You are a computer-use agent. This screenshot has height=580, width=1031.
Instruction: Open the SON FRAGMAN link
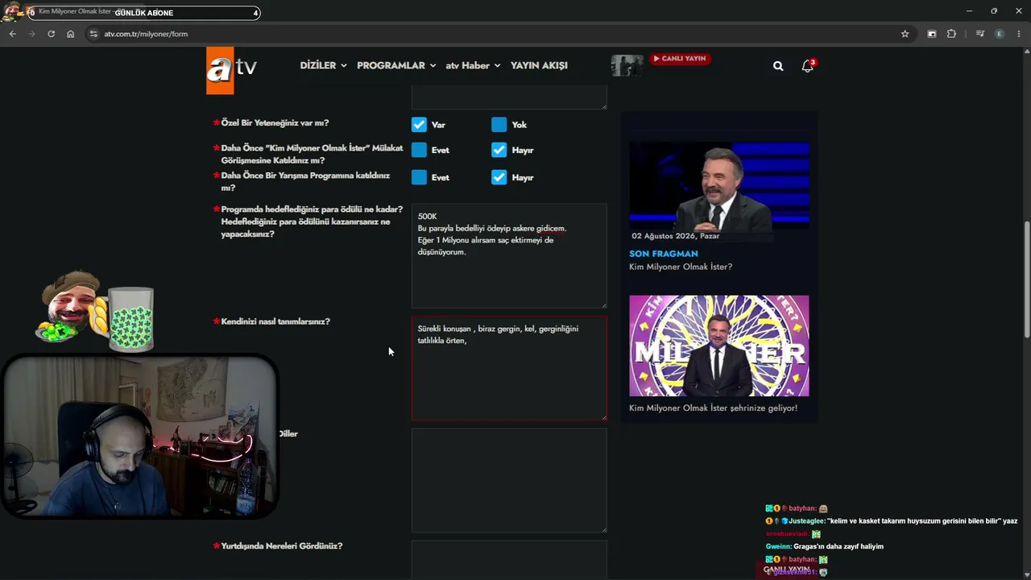[664, 254]
